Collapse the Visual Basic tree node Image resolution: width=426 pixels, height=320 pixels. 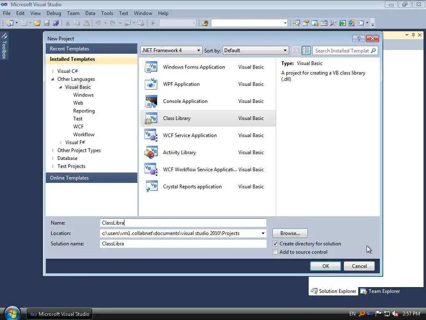(61, 87)
